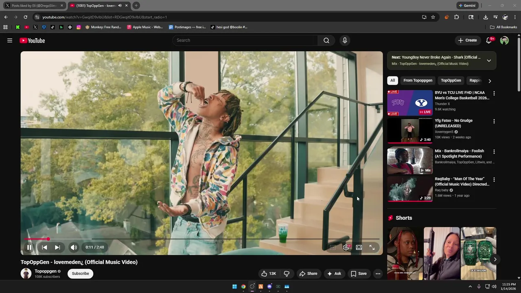
Task: Open a new browser tab
Action: click(136, 6)
